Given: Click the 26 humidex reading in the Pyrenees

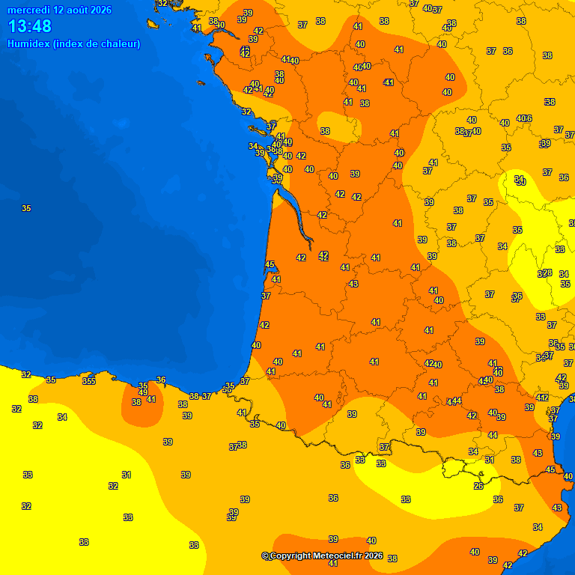Looking at the screenshot, I should point(478,486).
